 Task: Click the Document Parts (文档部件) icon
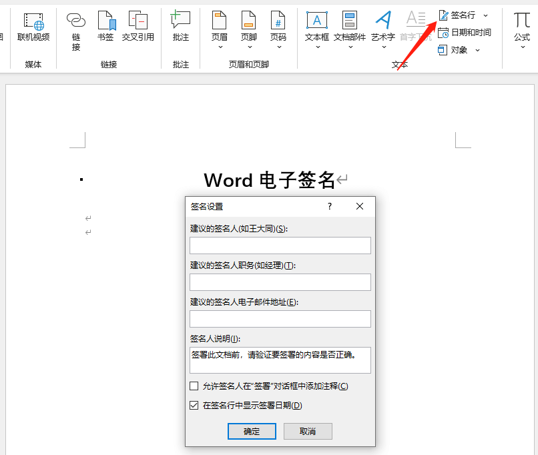tap(350, 21)
